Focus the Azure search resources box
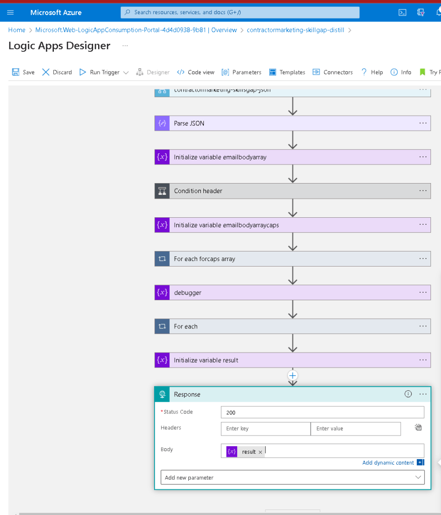Viewport: 441px width, 515px height. [240, 13]
